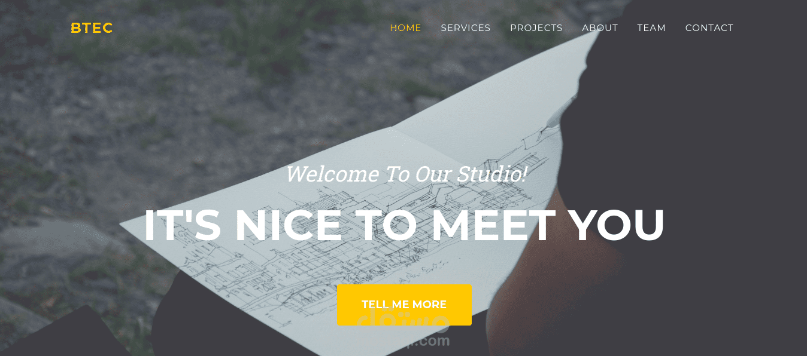Screen dimensions: 807x356
Task: Go to the HOME nav link
Action: click(x=405, y=28)
